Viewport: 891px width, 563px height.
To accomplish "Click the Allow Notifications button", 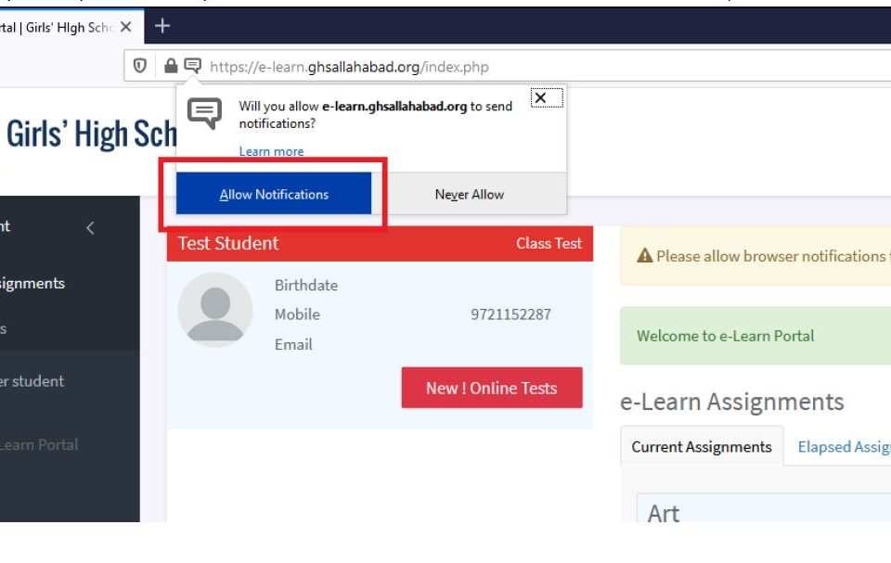I will [x=274, y=195].
